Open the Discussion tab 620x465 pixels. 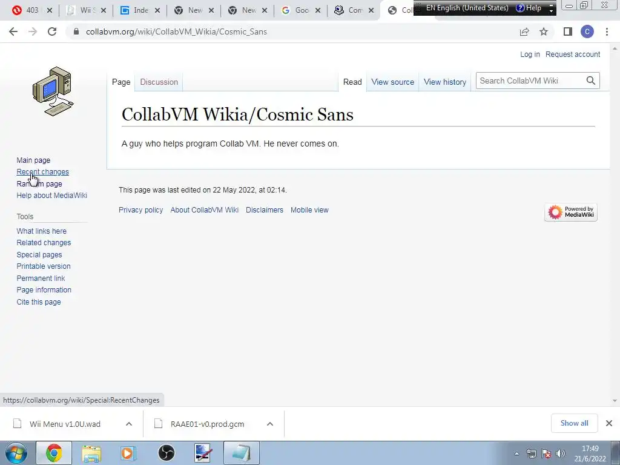coord(159,82)
